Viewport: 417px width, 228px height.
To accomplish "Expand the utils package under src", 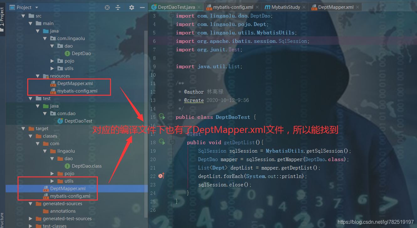I will [52, 68].
